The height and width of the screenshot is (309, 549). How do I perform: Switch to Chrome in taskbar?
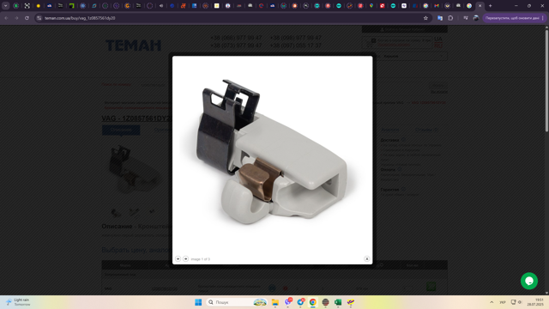coord(312,302)
